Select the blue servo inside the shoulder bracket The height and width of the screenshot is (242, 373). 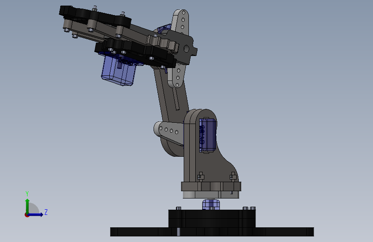207,135
